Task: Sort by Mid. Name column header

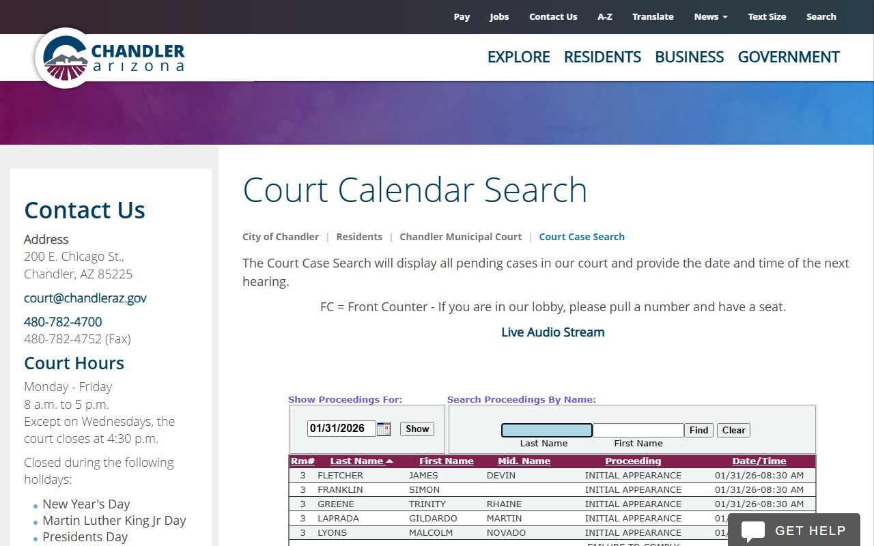Action: [524, 461]
